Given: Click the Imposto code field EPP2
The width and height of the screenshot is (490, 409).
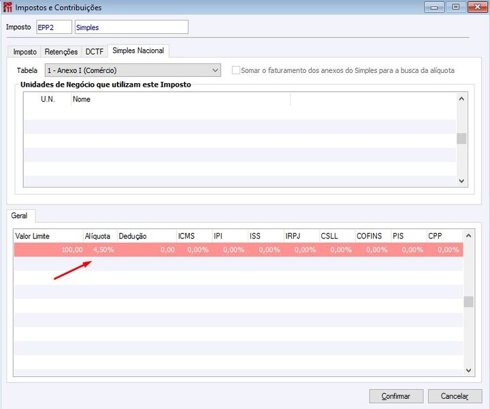Looking at the screenshot, I should [x=54, y=27].
